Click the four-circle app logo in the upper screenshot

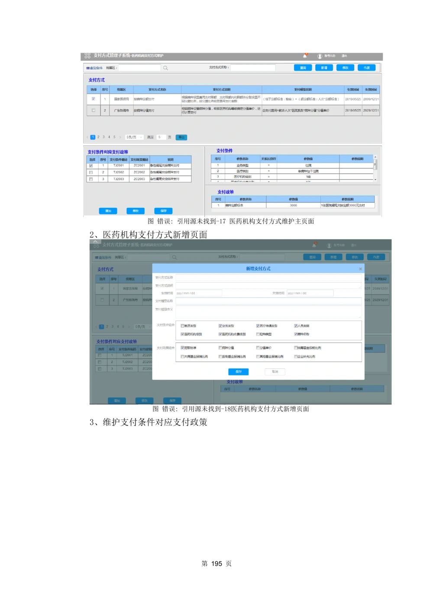pyautogui.click(x=87, y=56)
